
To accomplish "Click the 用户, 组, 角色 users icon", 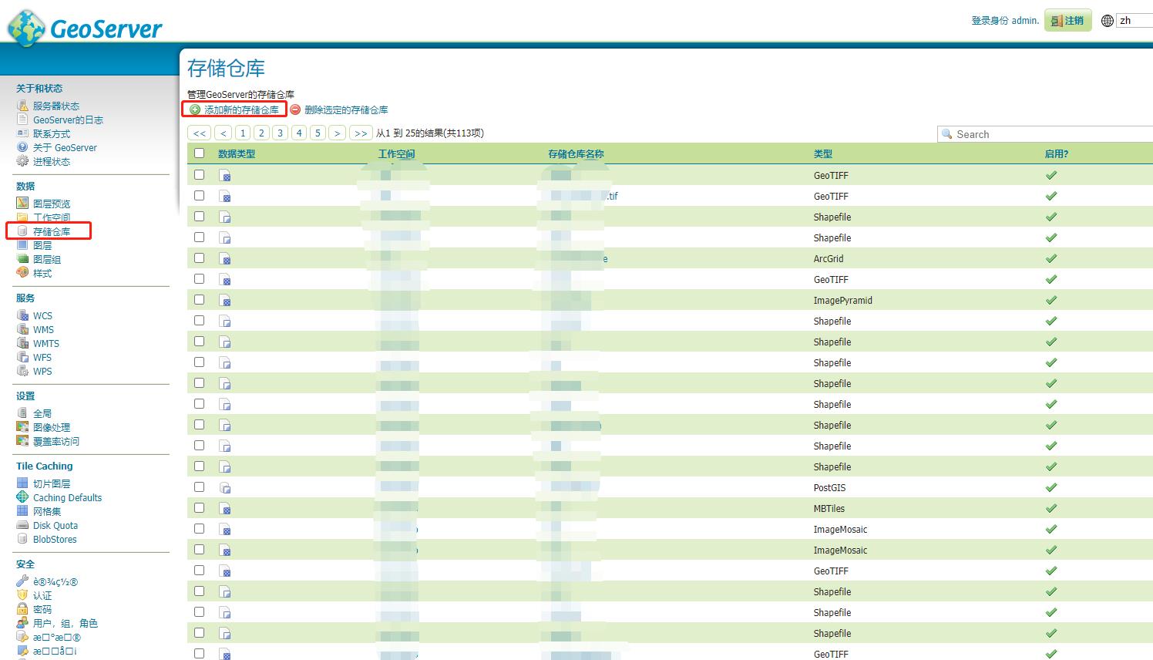I will click(22, 623).
